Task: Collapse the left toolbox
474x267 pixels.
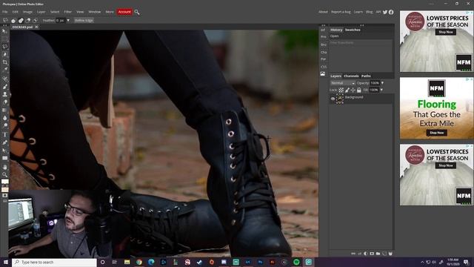Action: point(4,25)
